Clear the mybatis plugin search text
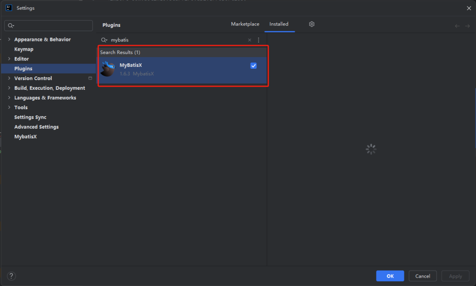 [250, 40]
